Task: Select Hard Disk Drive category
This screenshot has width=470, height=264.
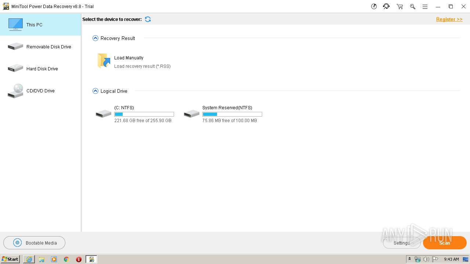Action: click(40, 69)
